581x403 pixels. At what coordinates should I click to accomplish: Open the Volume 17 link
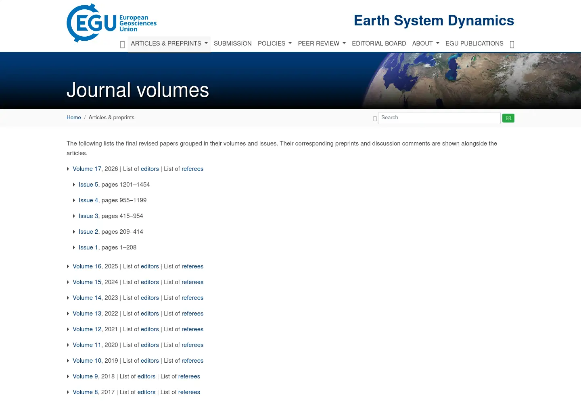[87, 169]
